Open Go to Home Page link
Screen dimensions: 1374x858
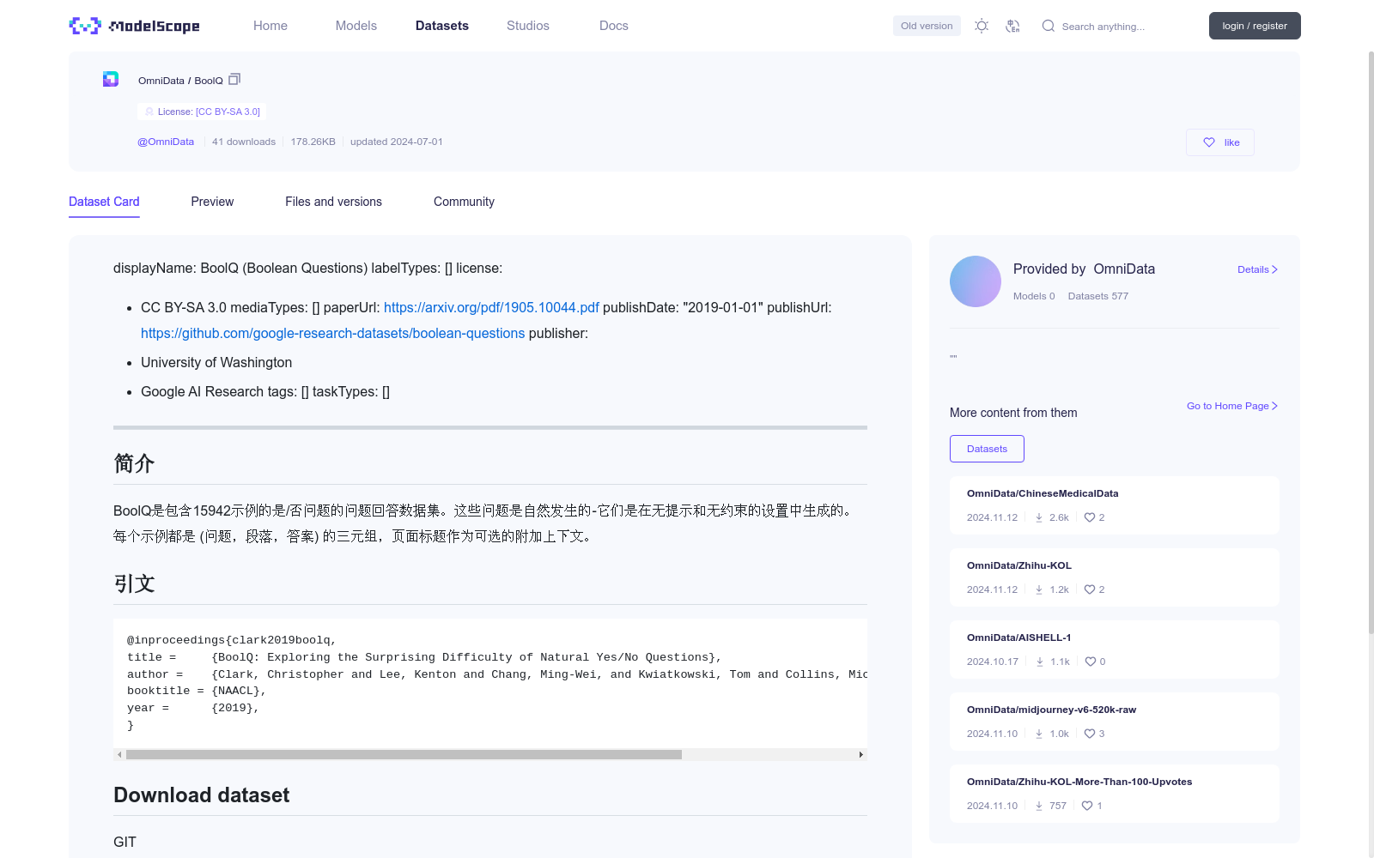(1232, 406)
